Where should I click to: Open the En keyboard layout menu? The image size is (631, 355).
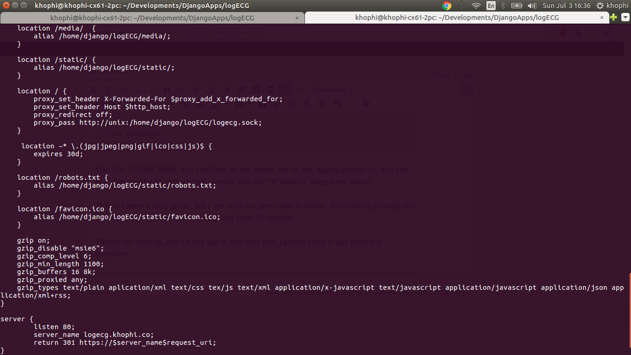pyautogui.click(x=491, y=6)
